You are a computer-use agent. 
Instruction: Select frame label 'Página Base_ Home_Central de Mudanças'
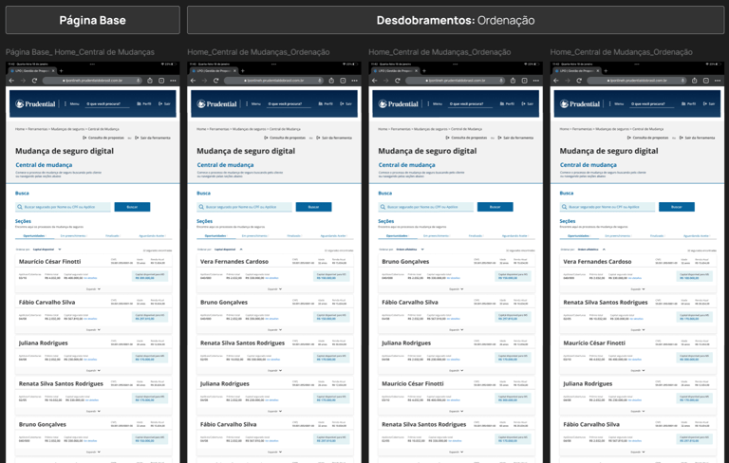80,52
